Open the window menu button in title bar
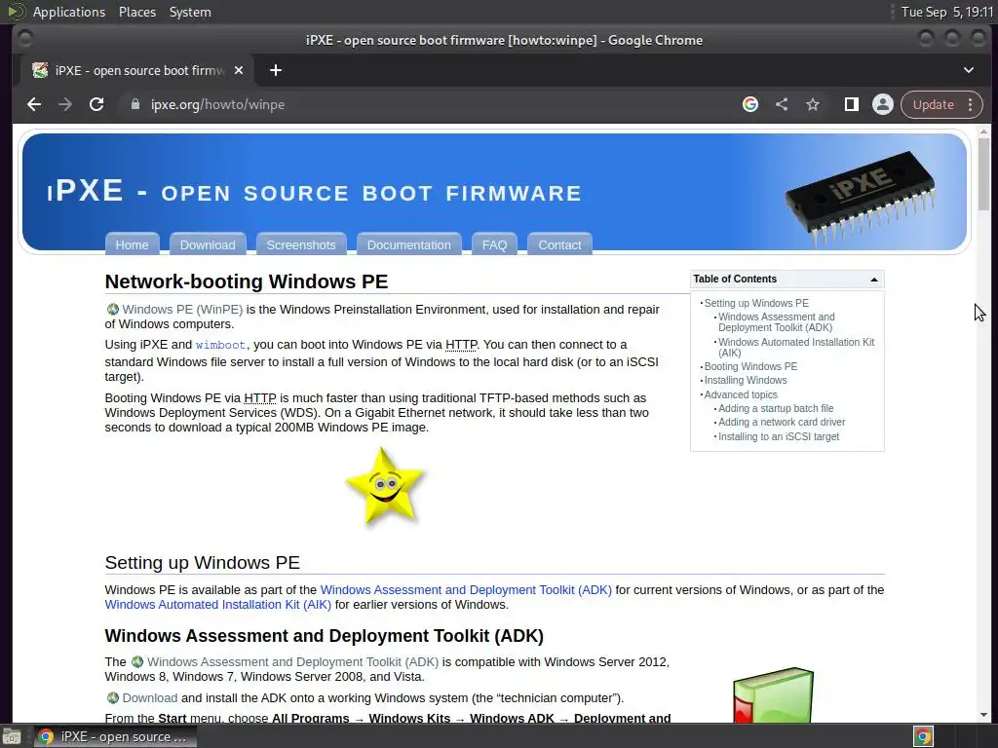 pyautogui.click(x=25, y=39)
